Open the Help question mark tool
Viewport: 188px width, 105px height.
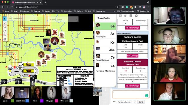click(5, 39)
